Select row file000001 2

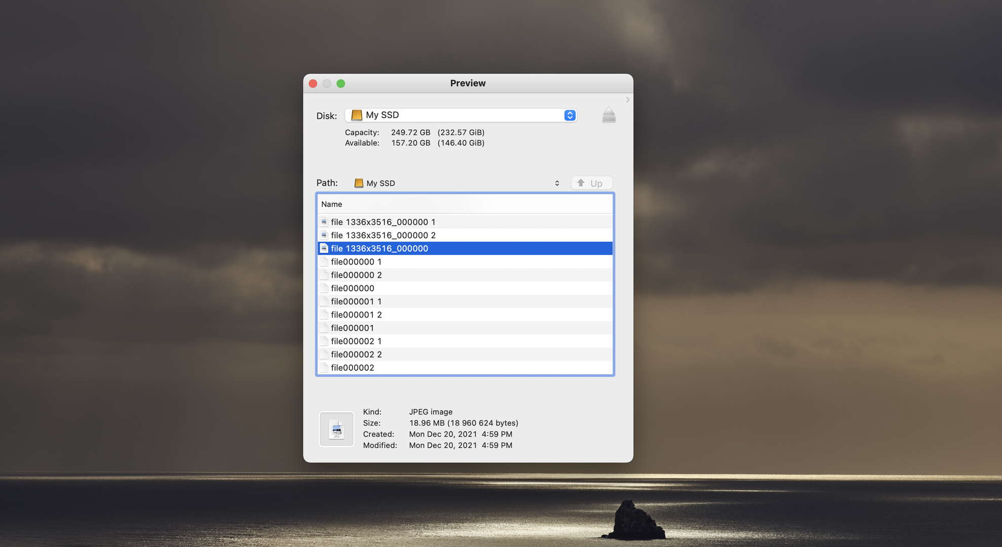[465, 315]
